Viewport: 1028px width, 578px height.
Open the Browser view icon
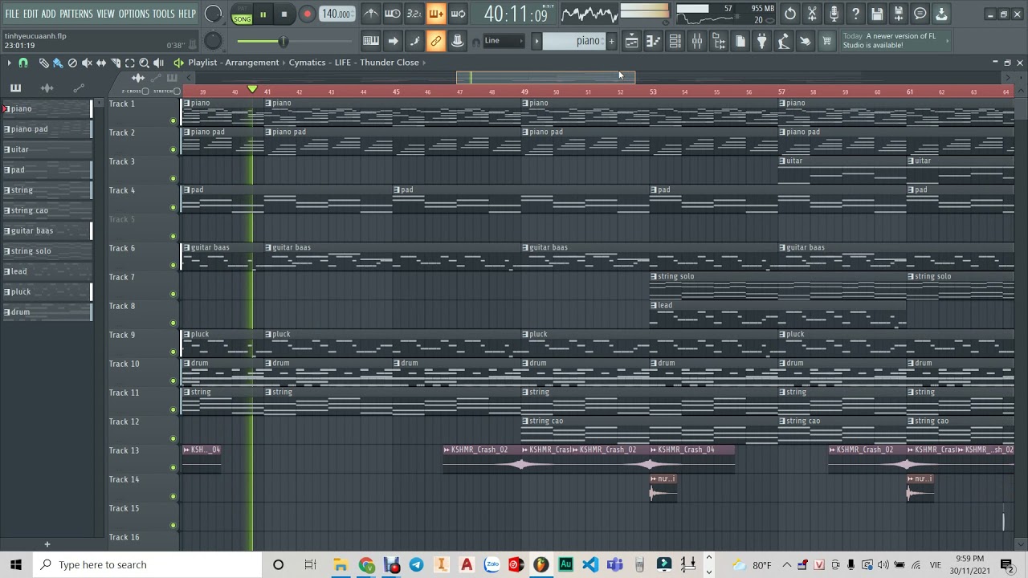pyautogui.click(x=719, y=41)
